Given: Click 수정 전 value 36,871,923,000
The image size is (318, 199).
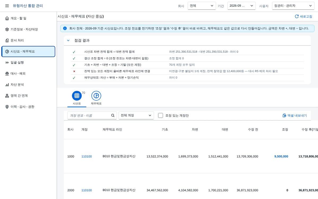Looking at the screenshot, I should point(247,190).
